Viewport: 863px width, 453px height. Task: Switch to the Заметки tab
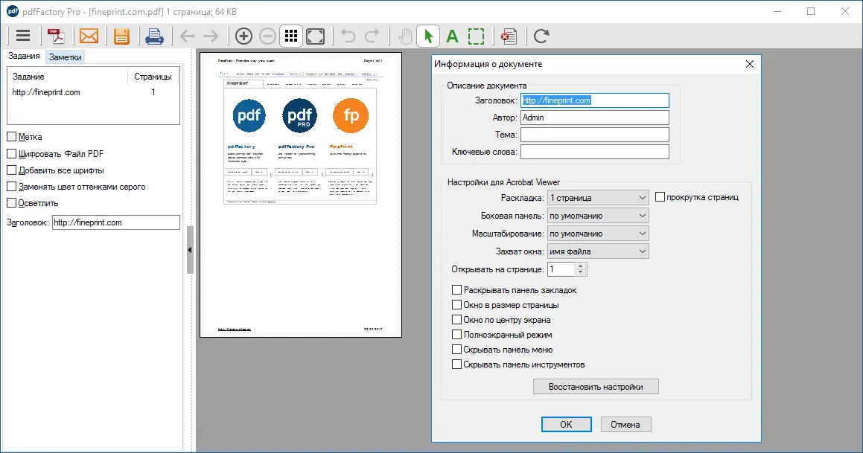(x=66, y=56)
